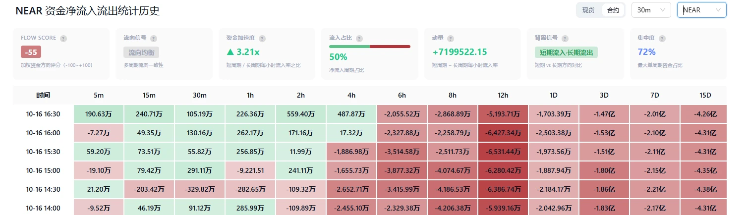Click the 30m column header in table
746x215 pixels.
pyautogui.click(x=200, y=95)
